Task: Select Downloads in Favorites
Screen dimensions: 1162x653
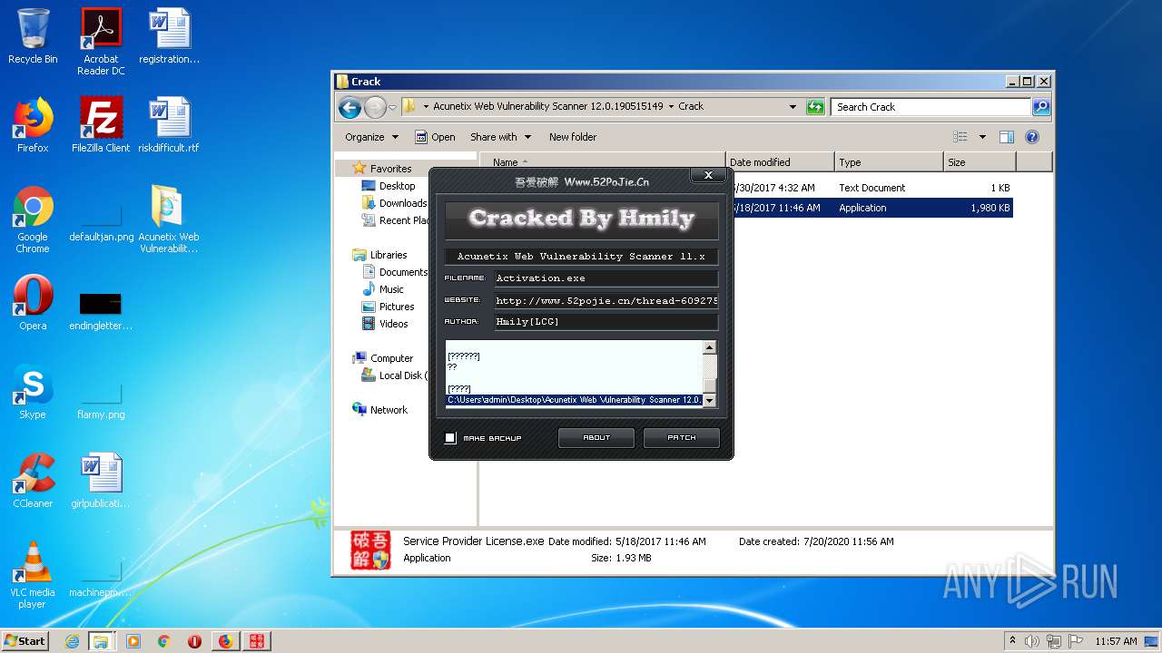Action: click(403, 203)
